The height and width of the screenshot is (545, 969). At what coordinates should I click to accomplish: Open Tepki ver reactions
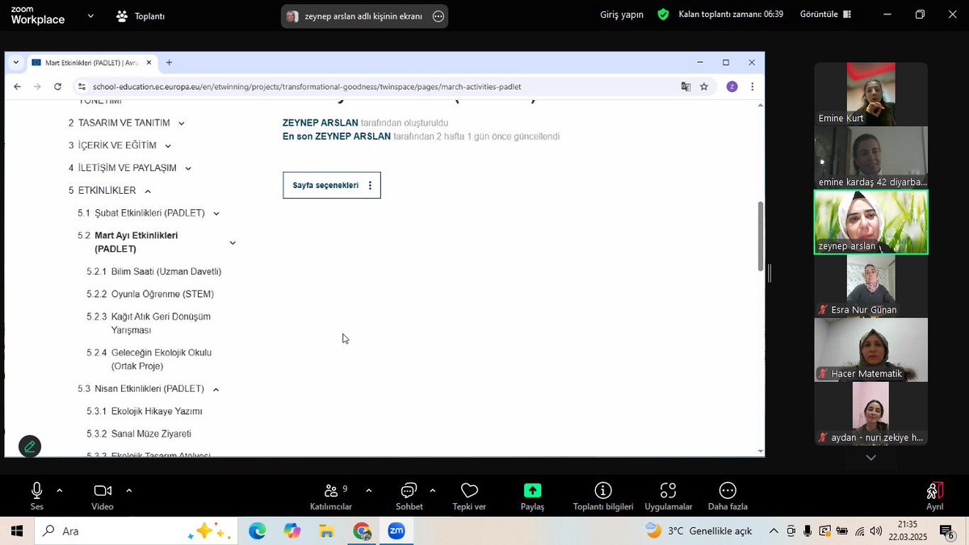point(469,496)
